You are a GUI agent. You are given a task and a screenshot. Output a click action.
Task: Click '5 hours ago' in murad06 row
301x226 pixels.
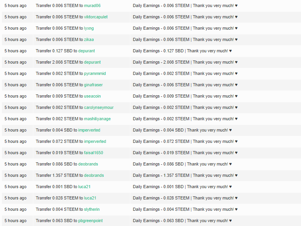[15, 5]
